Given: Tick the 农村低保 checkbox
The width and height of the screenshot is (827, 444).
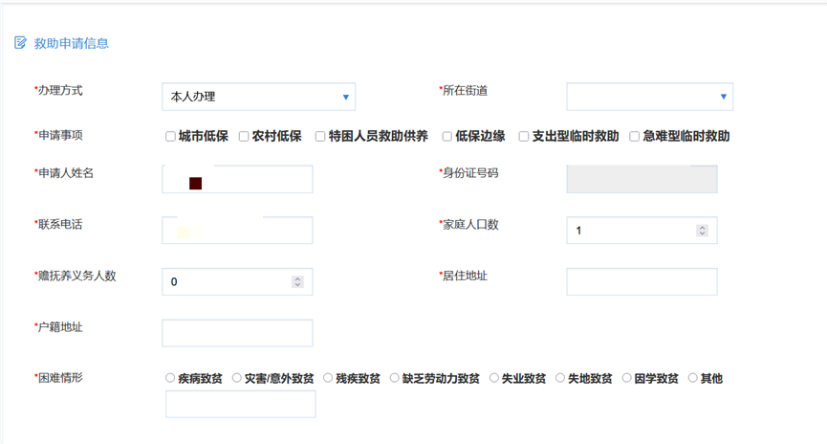Looking at the screenshot, I should (x=244, y=137).
